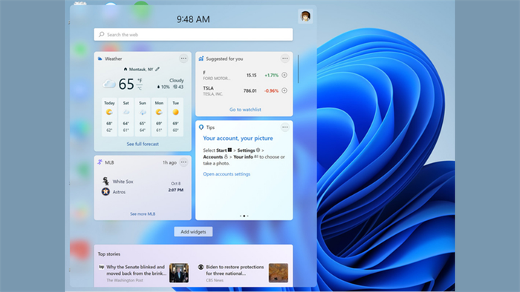
Task: Open Suggested for you options menu
Action: click(285, 59)
